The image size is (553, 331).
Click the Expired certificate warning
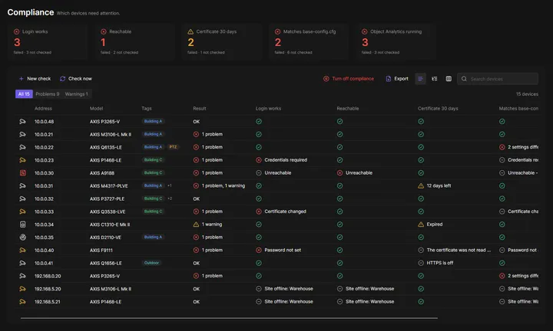pos(430,224)
